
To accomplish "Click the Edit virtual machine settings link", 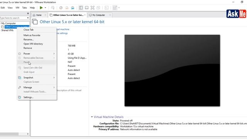I will click(62, 33).
